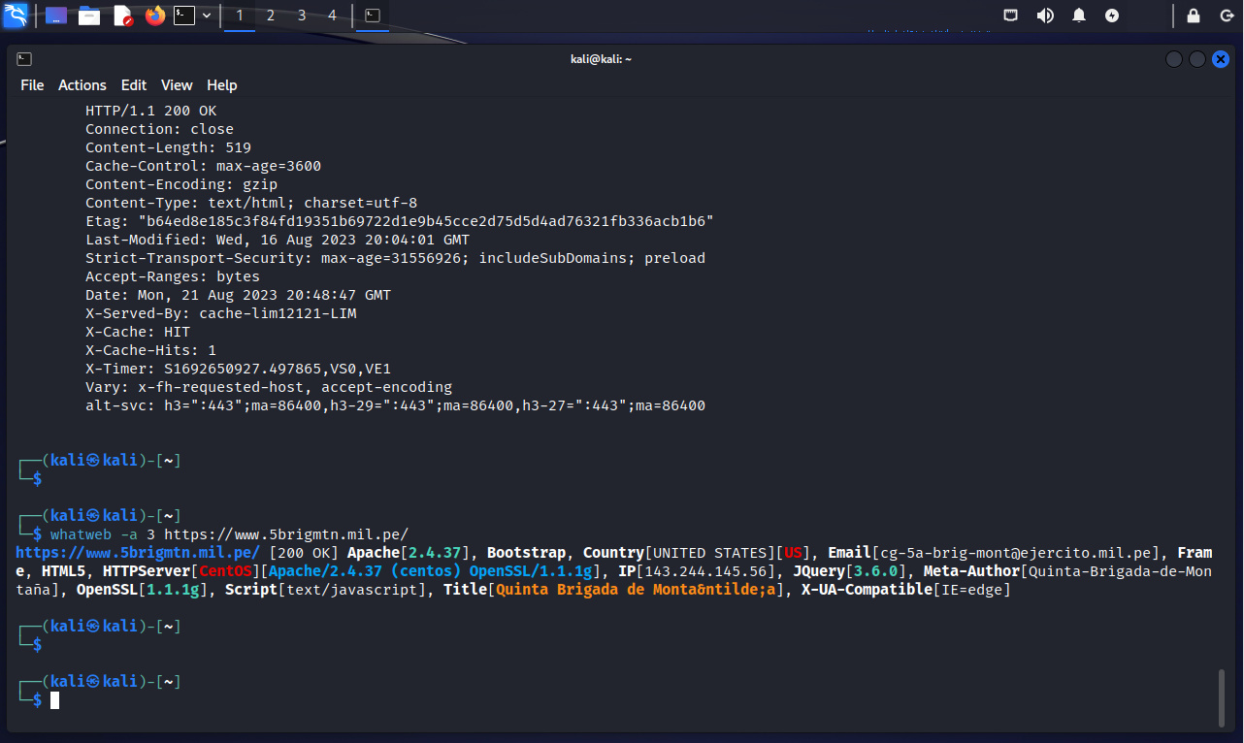Select the terminal window in taskbar

[372, 16]
